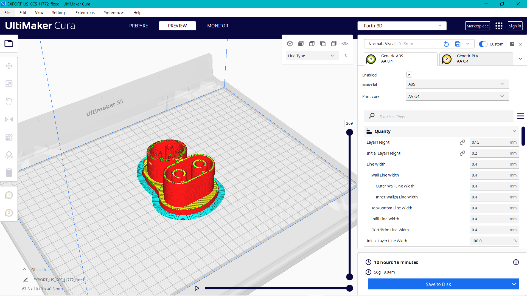
Task: Uncheck the Enabled checkbox for extruder 1
Action: point(409,75)
